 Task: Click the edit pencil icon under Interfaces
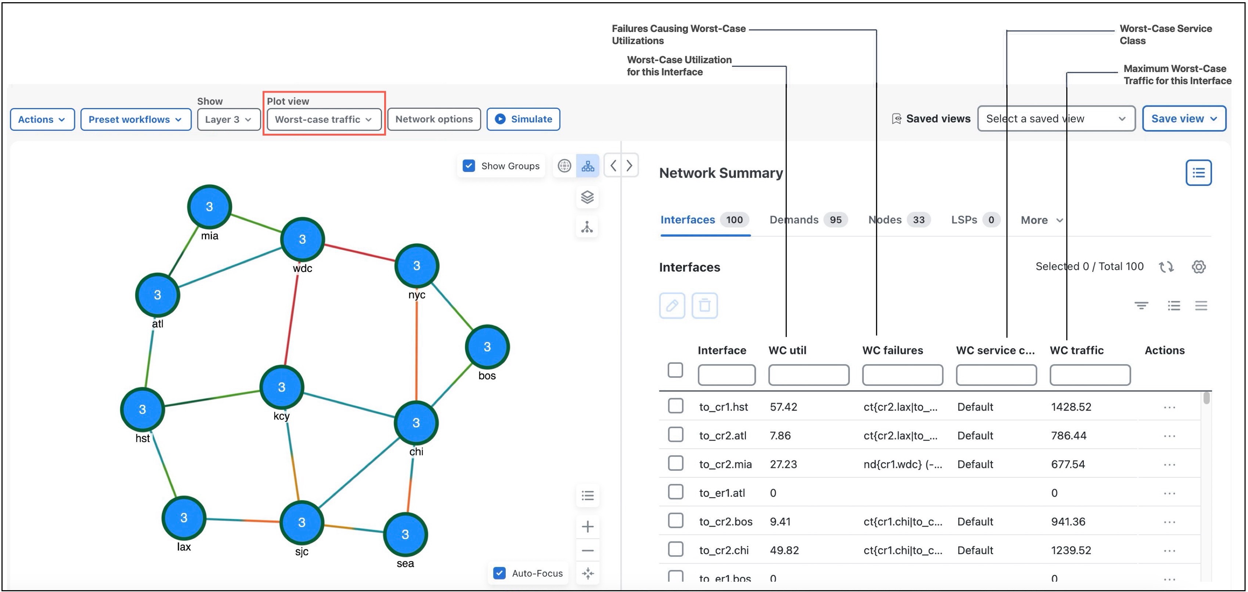coord(672,305)
